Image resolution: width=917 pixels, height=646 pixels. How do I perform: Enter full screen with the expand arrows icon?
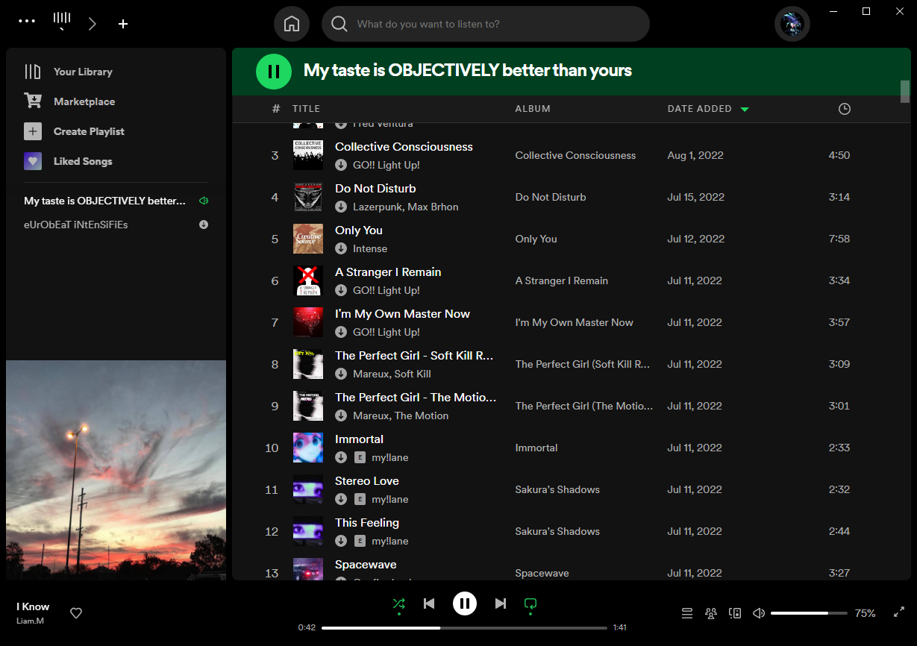[x=899, y=613]
